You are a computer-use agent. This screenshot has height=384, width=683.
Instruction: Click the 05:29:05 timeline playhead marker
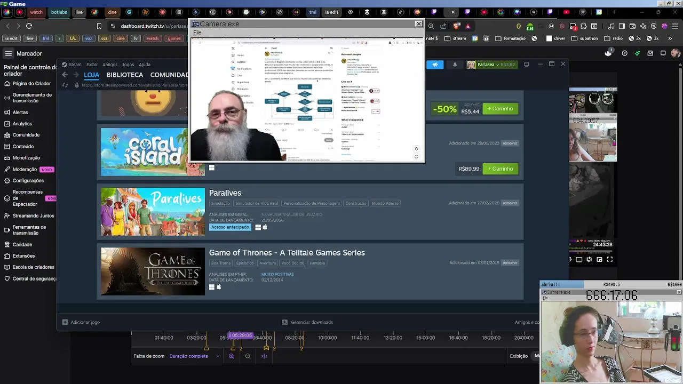tap(240, 335)
